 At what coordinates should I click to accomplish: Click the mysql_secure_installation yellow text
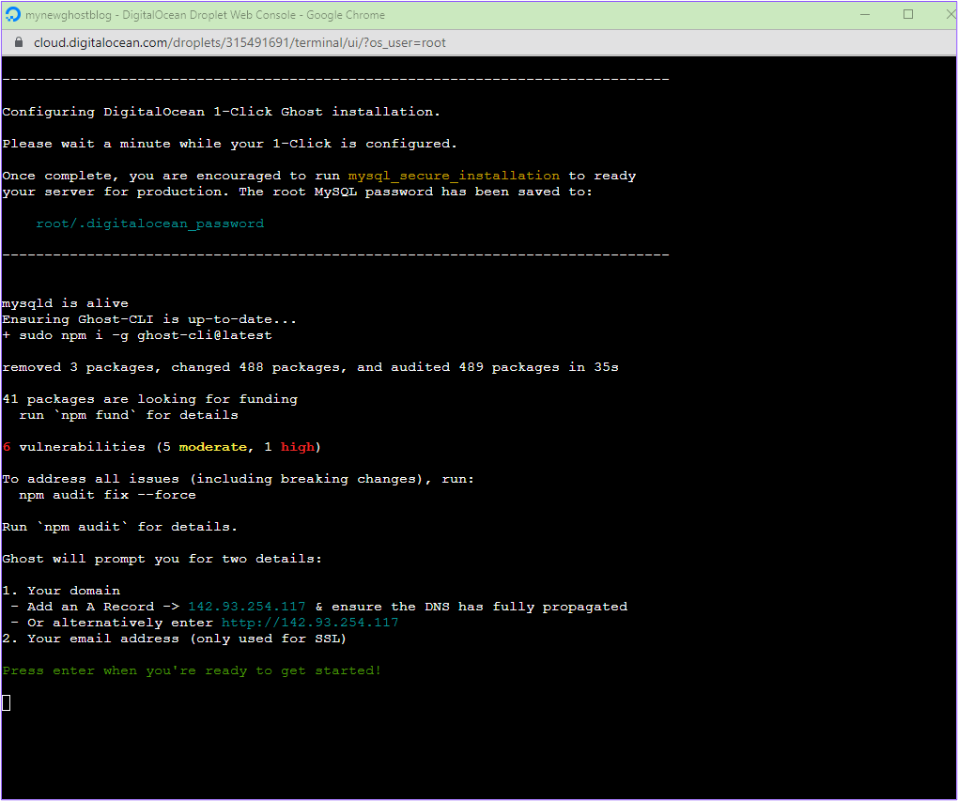click(454, 176)
